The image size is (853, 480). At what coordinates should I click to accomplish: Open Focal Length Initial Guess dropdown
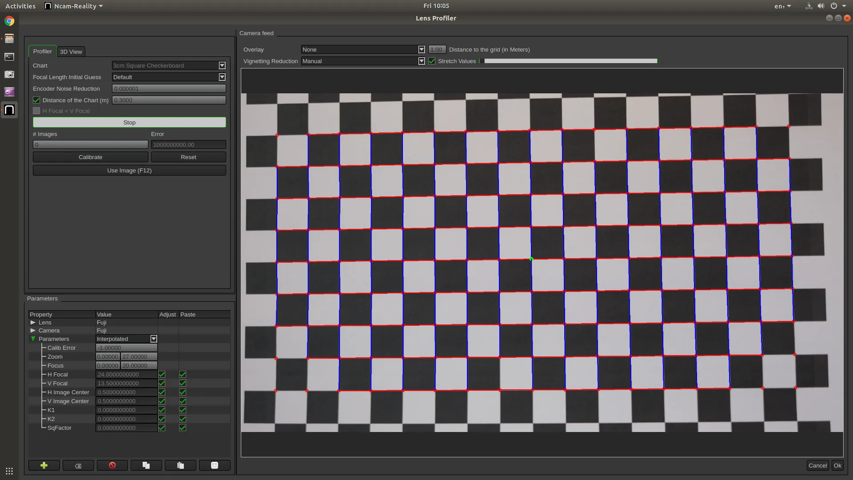pos(169,77)
